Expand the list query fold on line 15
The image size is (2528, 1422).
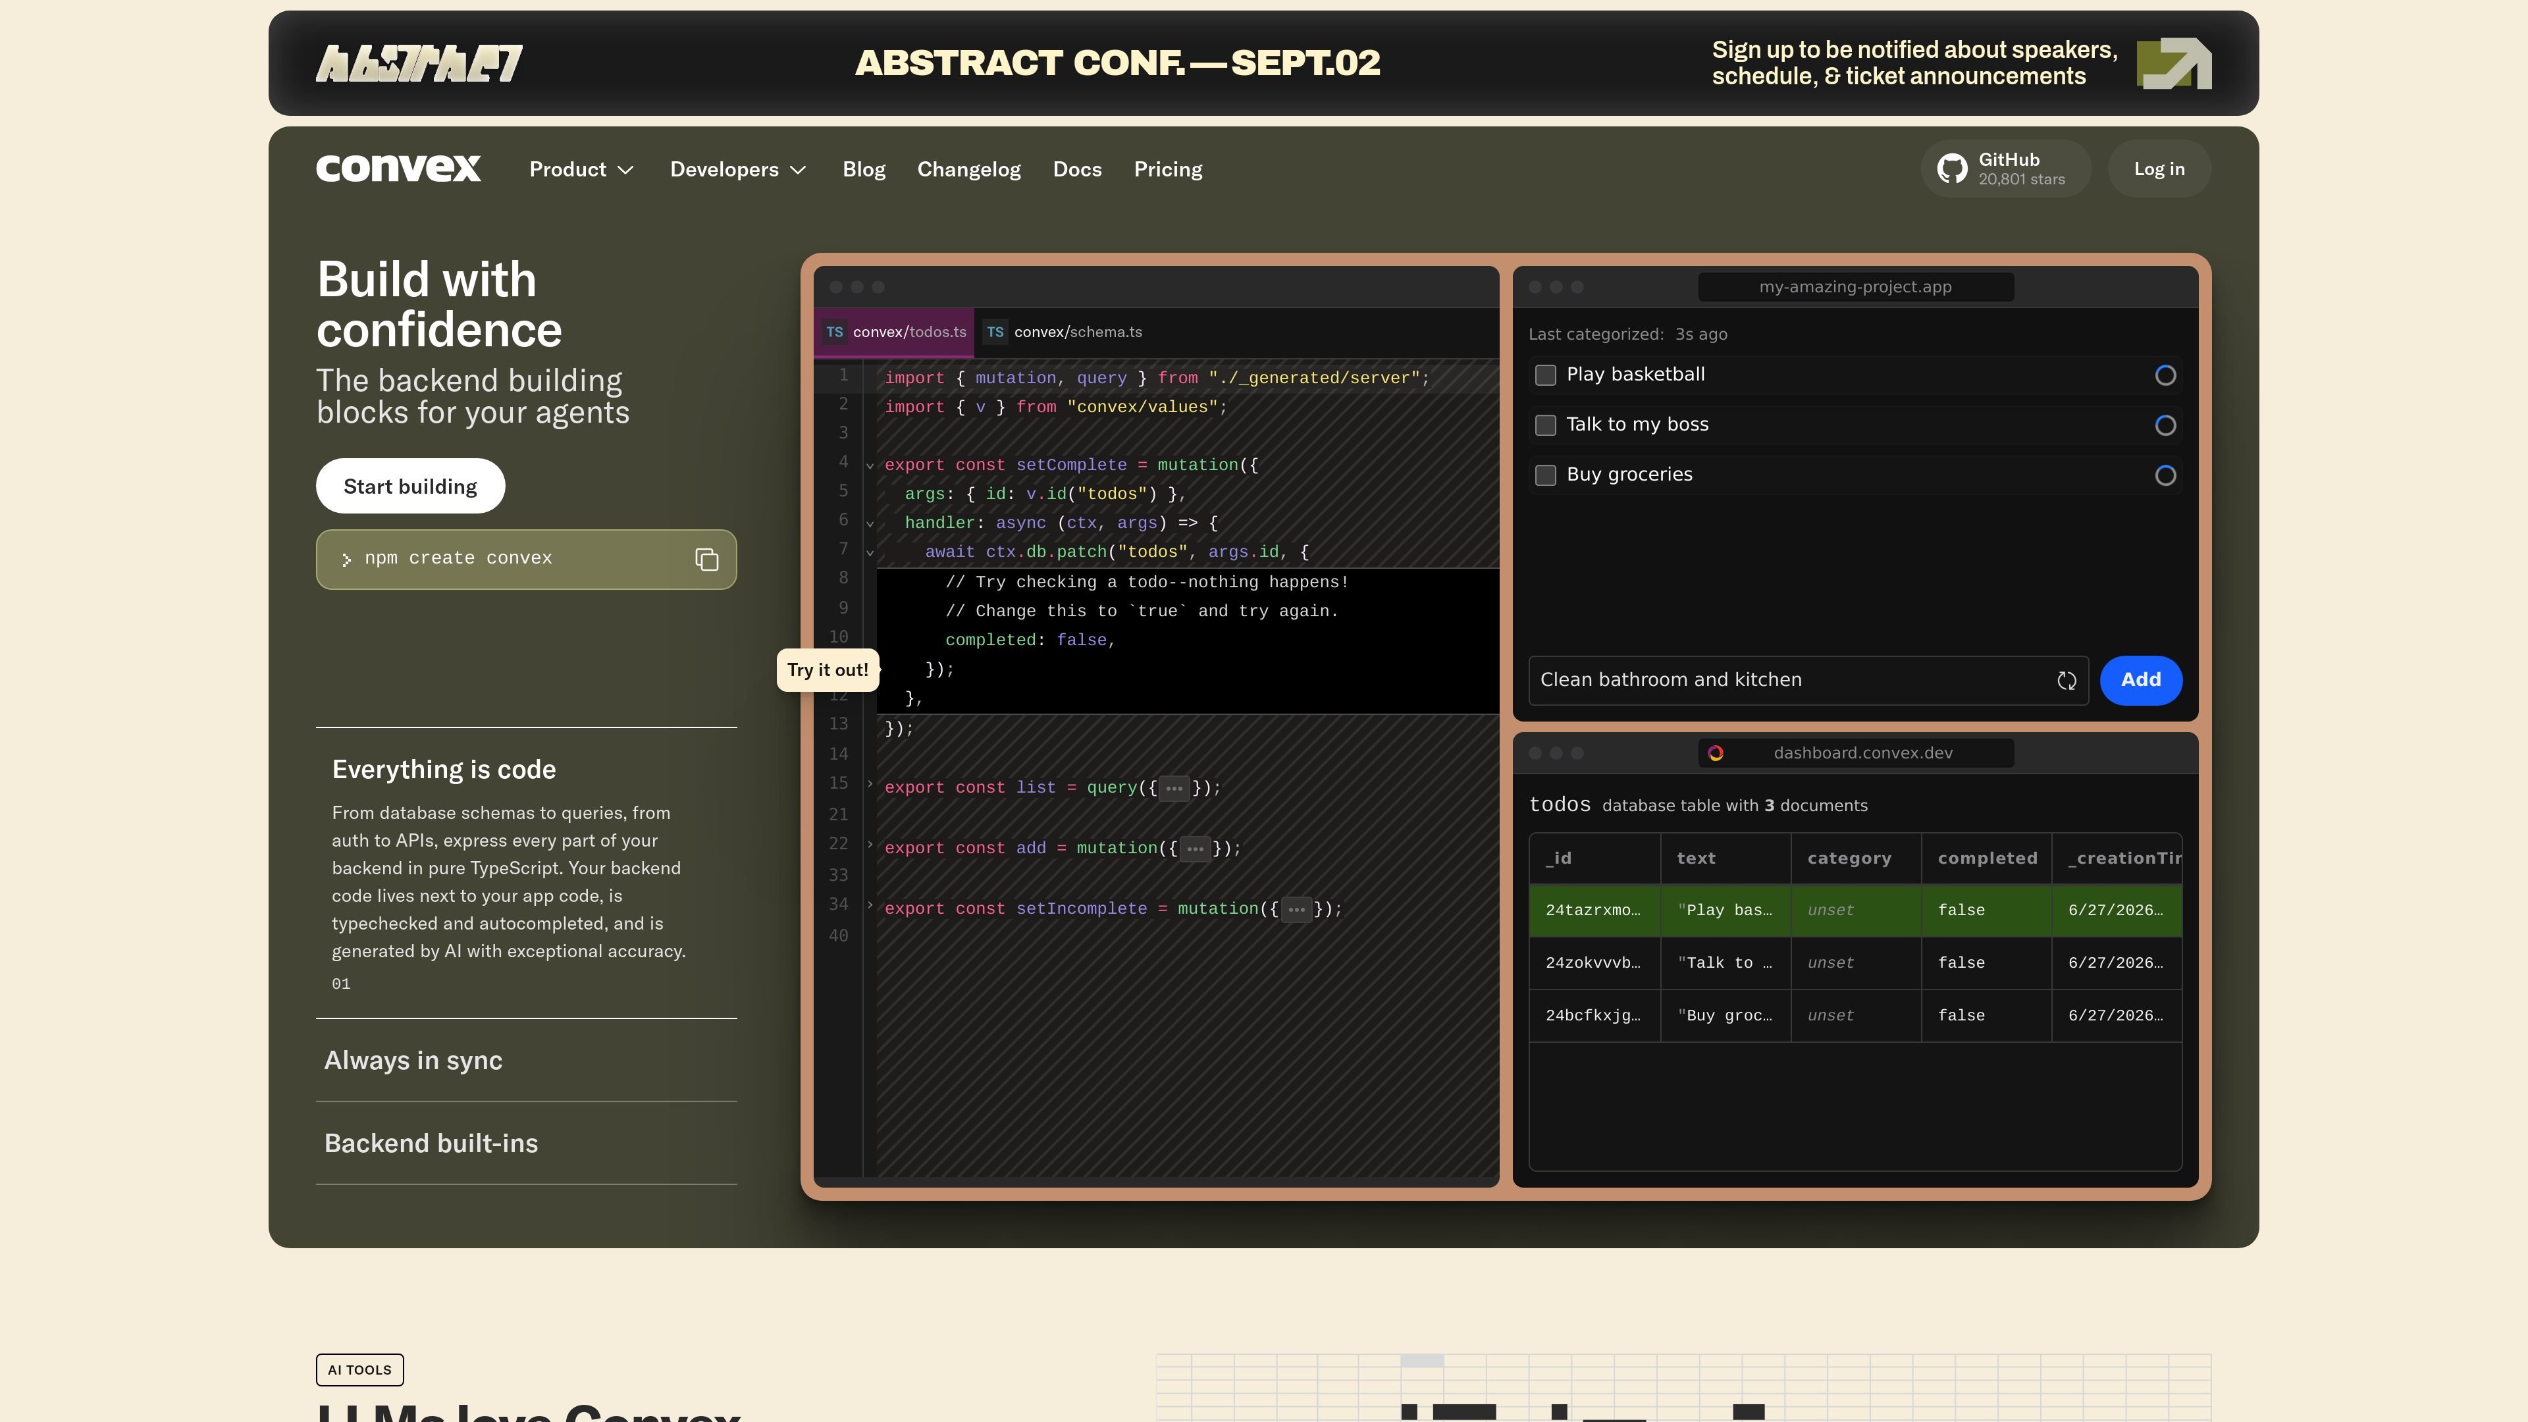pyautogui.click(x=870, y=783)
